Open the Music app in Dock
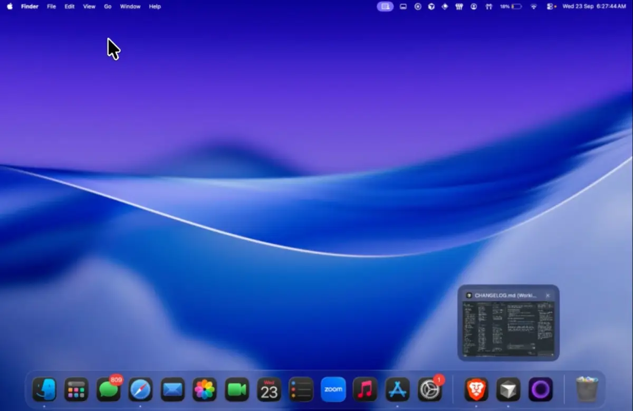This screenshot has height=411, width=633. (x=365, y=390)
